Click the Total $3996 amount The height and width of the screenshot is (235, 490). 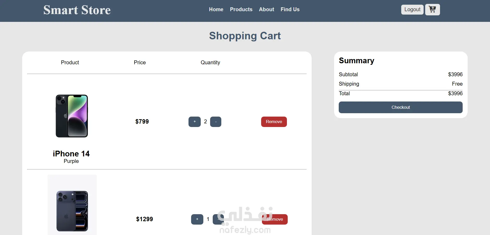(x=455, y=93)
